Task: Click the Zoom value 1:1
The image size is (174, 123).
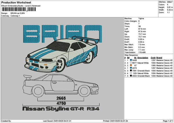Action: point(168,12)
